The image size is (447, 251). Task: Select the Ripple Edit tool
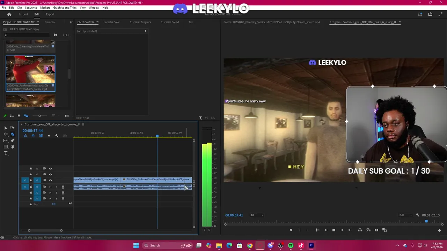point(6,134)
